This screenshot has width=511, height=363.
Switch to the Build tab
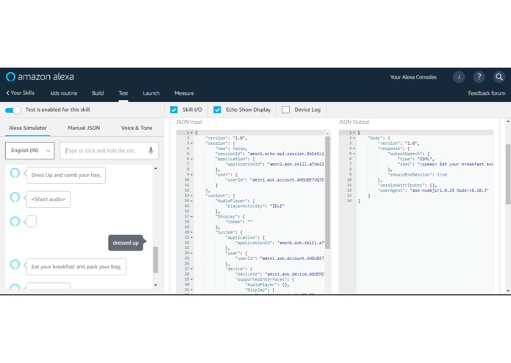(98, 93)
